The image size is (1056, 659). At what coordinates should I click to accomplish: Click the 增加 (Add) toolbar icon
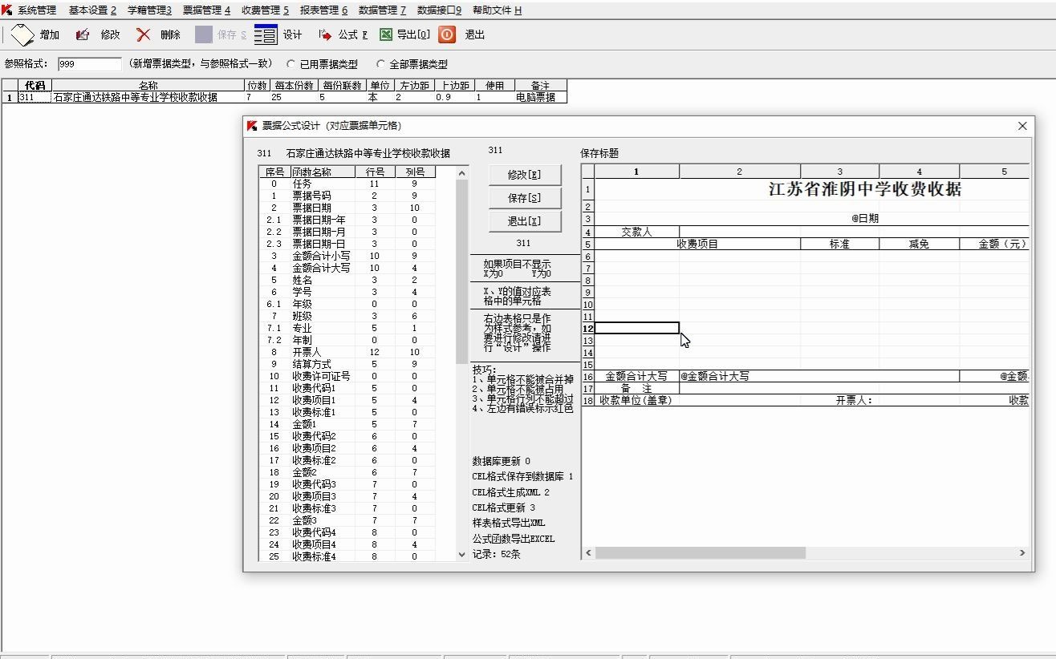(x=22, y=34)
